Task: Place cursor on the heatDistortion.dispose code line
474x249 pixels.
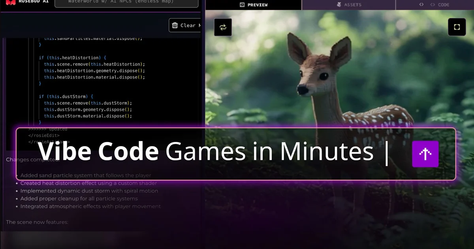Action: click(x=95, y=77)
